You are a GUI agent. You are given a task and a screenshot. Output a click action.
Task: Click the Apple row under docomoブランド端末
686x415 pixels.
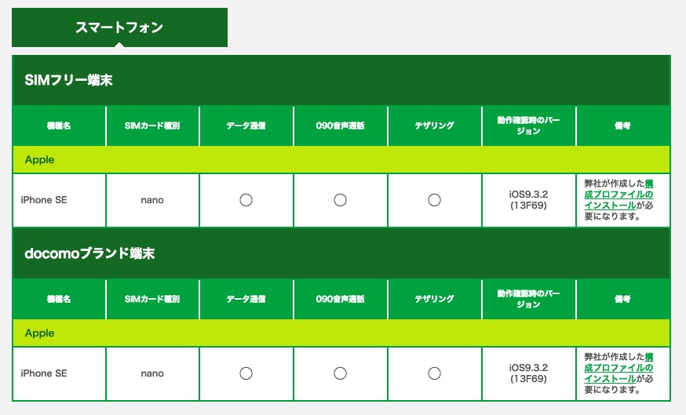(x=40, y=333)
